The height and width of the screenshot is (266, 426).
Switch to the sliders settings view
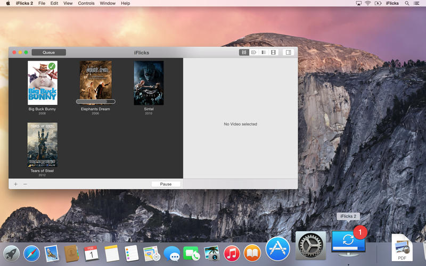[244, 53]
